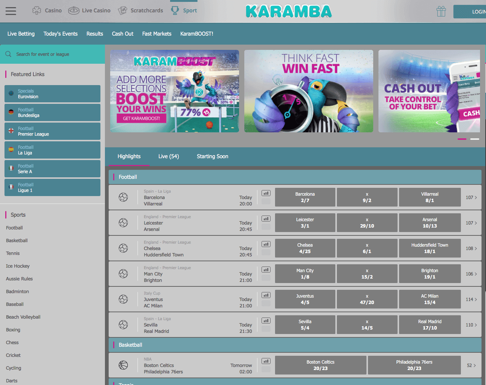Viewport: 486px width, 385px height.
Task: Expand 108 markets for Chelsea Huddersfield
Action: [471, 249]
